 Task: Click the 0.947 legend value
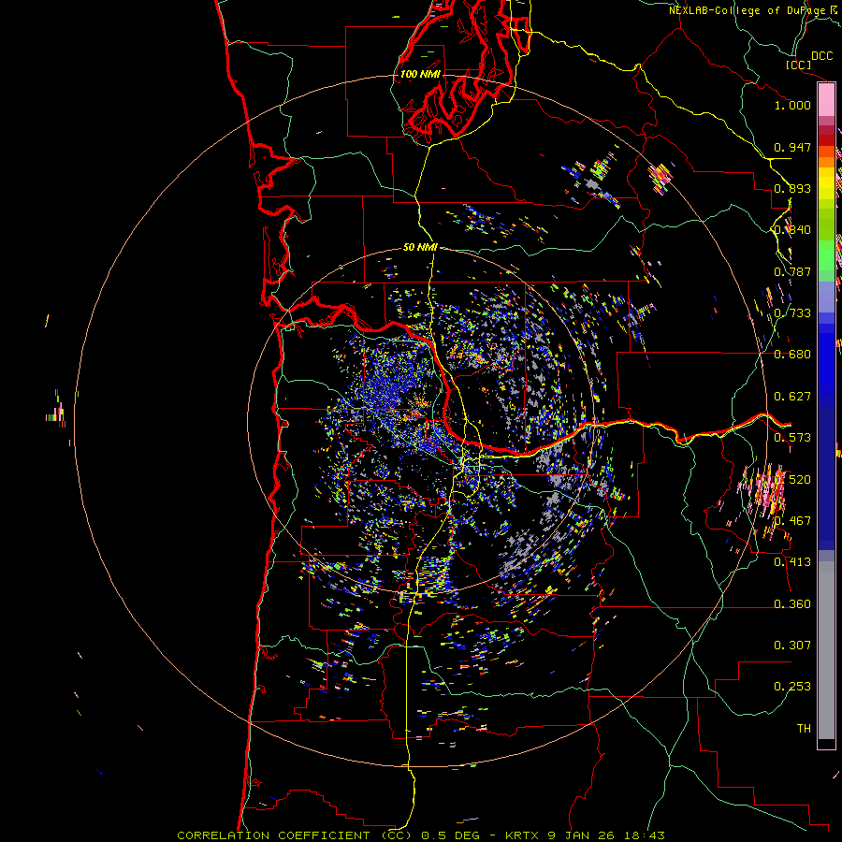tap(792, 147)
